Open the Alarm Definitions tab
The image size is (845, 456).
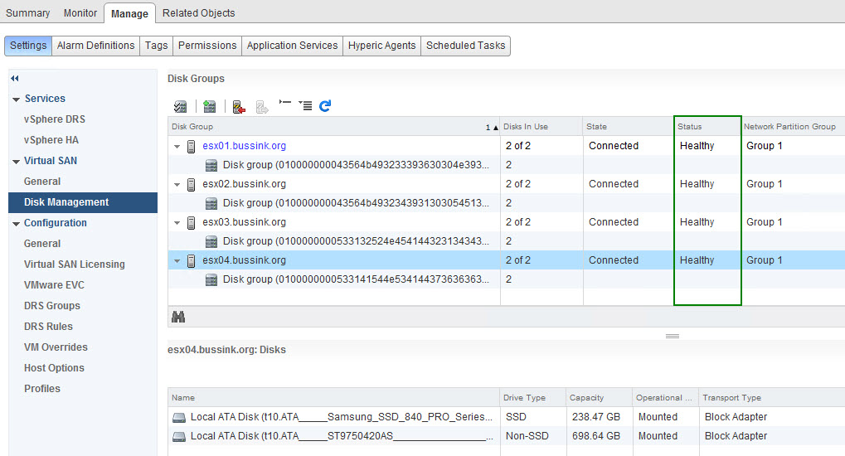click(x=95, y=46)
